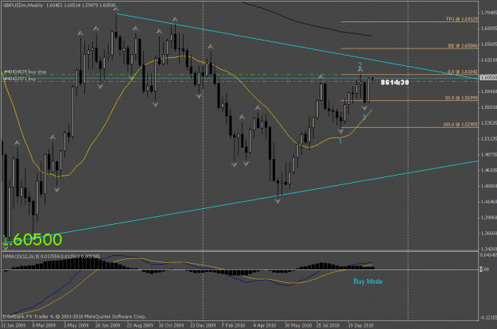Image resolution: width=497 pixels, height=329 pixels.
Task: Click the 1.36660 price axis label
Action: point(488,234)
